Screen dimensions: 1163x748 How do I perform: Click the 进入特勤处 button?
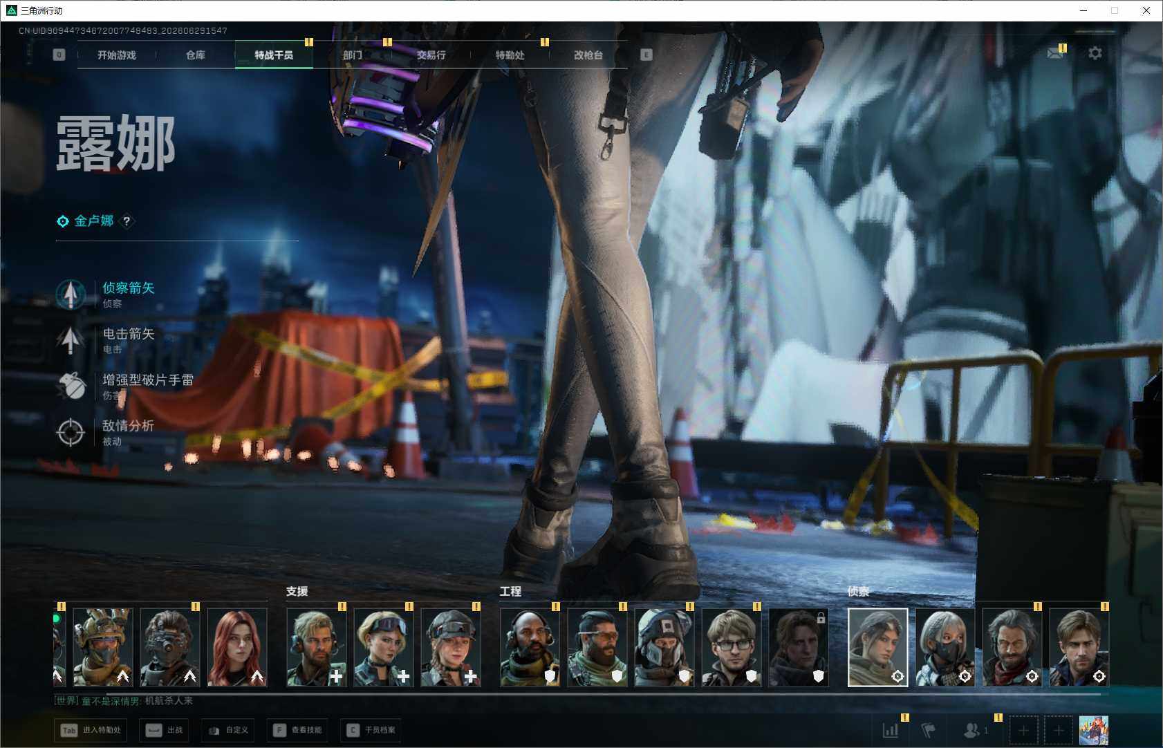click(x=92, y=730)
